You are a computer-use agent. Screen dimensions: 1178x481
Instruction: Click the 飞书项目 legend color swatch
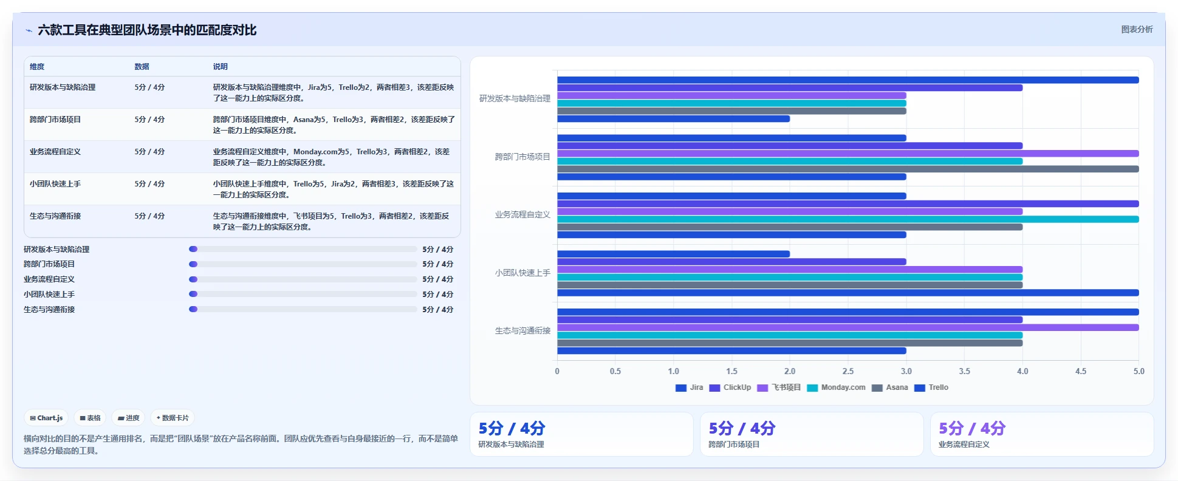762,388
